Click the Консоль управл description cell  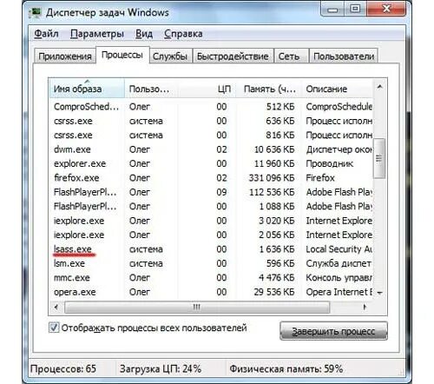[x=339, y=277]
